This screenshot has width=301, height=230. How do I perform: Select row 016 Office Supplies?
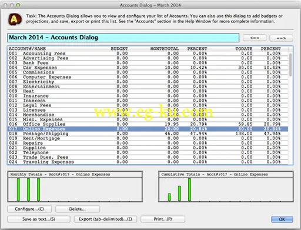pyautogui.click(x=148, y=124)
